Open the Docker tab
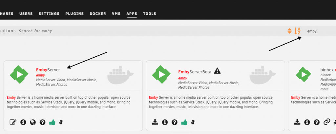 [98, 14]
